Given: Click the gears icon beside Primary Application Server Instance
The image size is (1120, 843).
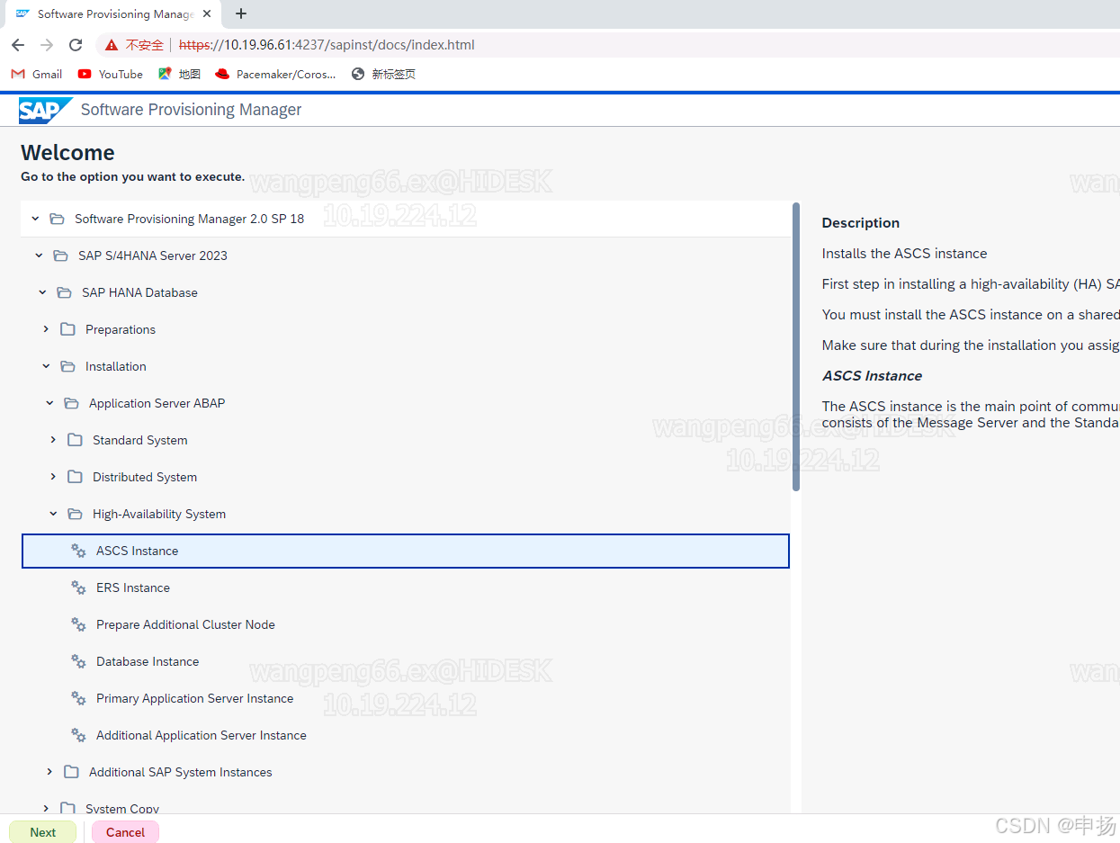Looking at the screenshot, I should tap(78, 698).
